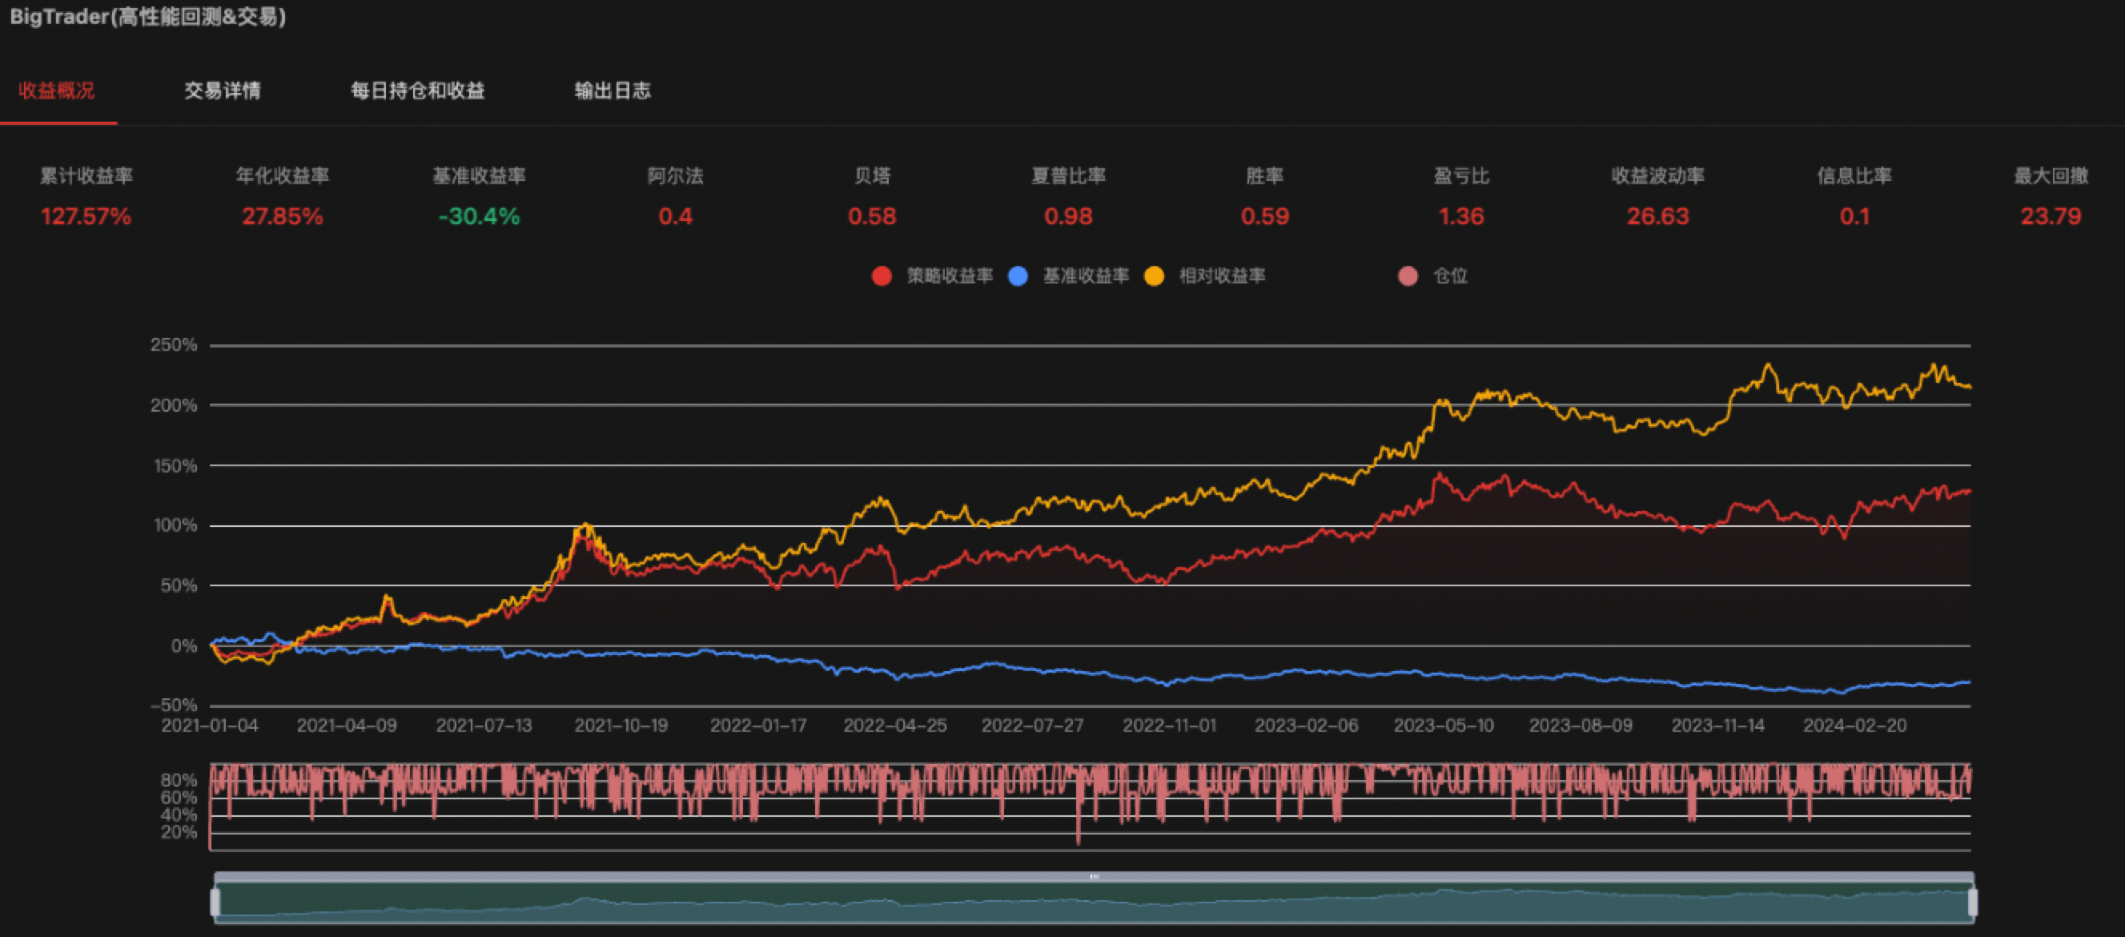The width and height of the screenshot is (2125, 937).
Task: Click left handle of date range slider
Action: [215, 903]
